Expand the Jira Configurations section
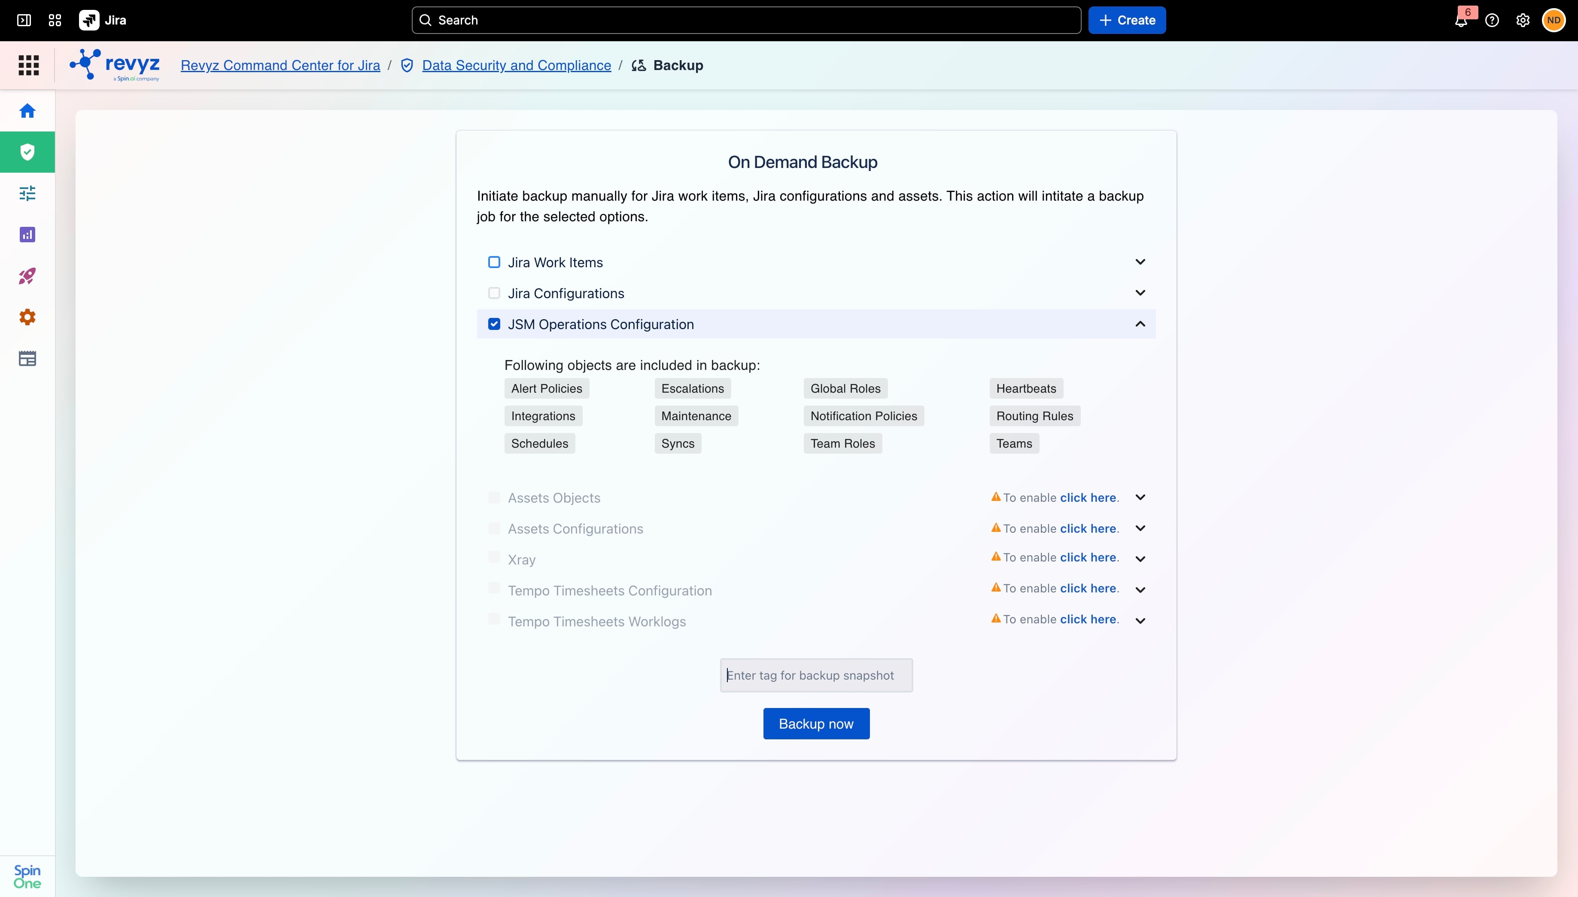The width and height of the screenshot is (1578, 897). coord(1140,293)
